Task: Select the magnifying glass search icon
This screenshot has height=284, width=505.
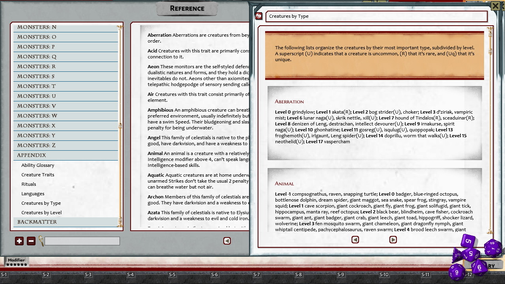Action: [x=41, y=241]
